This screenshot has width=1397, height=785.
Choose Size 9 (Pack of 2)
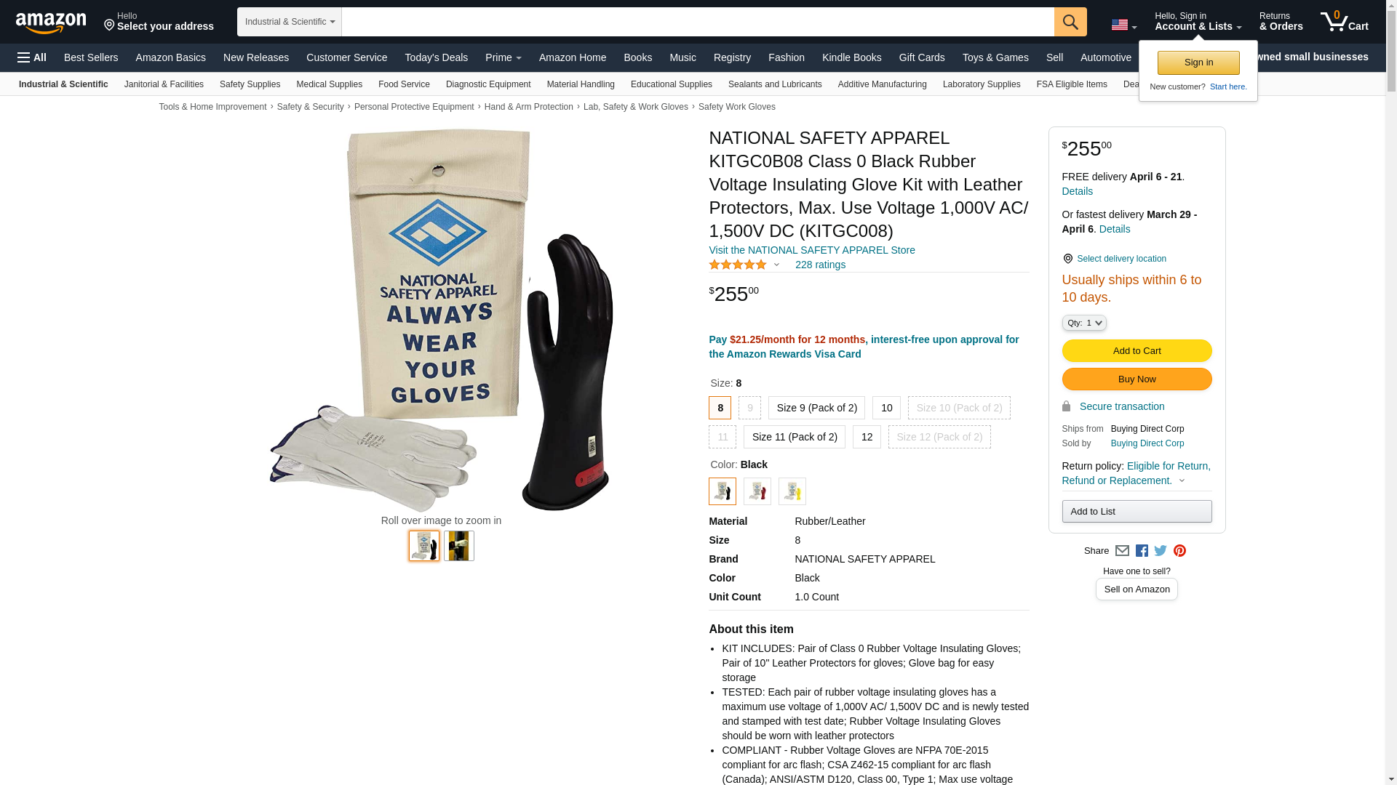pos(816,408)
